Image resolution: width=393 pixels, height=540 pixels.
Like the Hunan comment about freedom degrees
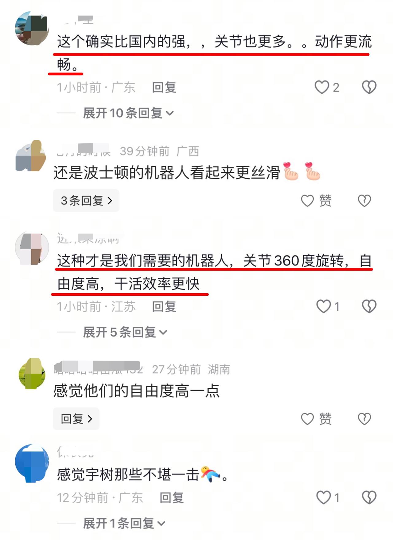307,419
